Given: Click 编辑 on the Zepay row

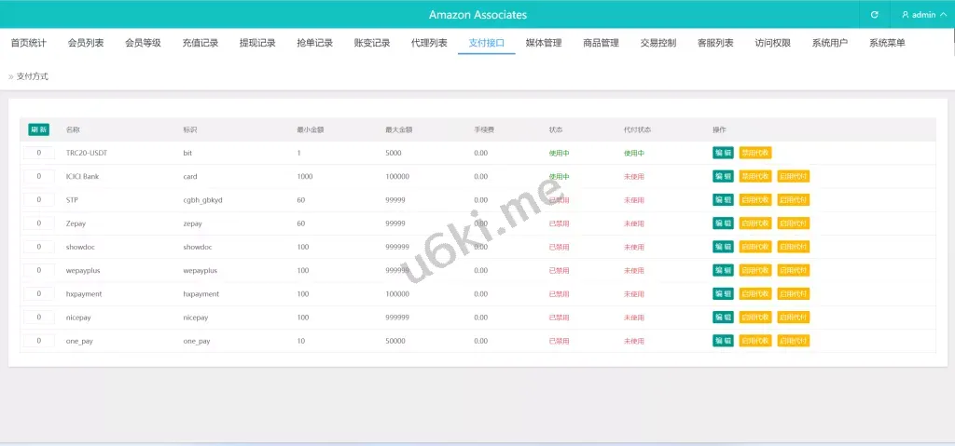Looking at the screenshot, I should point(723,223).
